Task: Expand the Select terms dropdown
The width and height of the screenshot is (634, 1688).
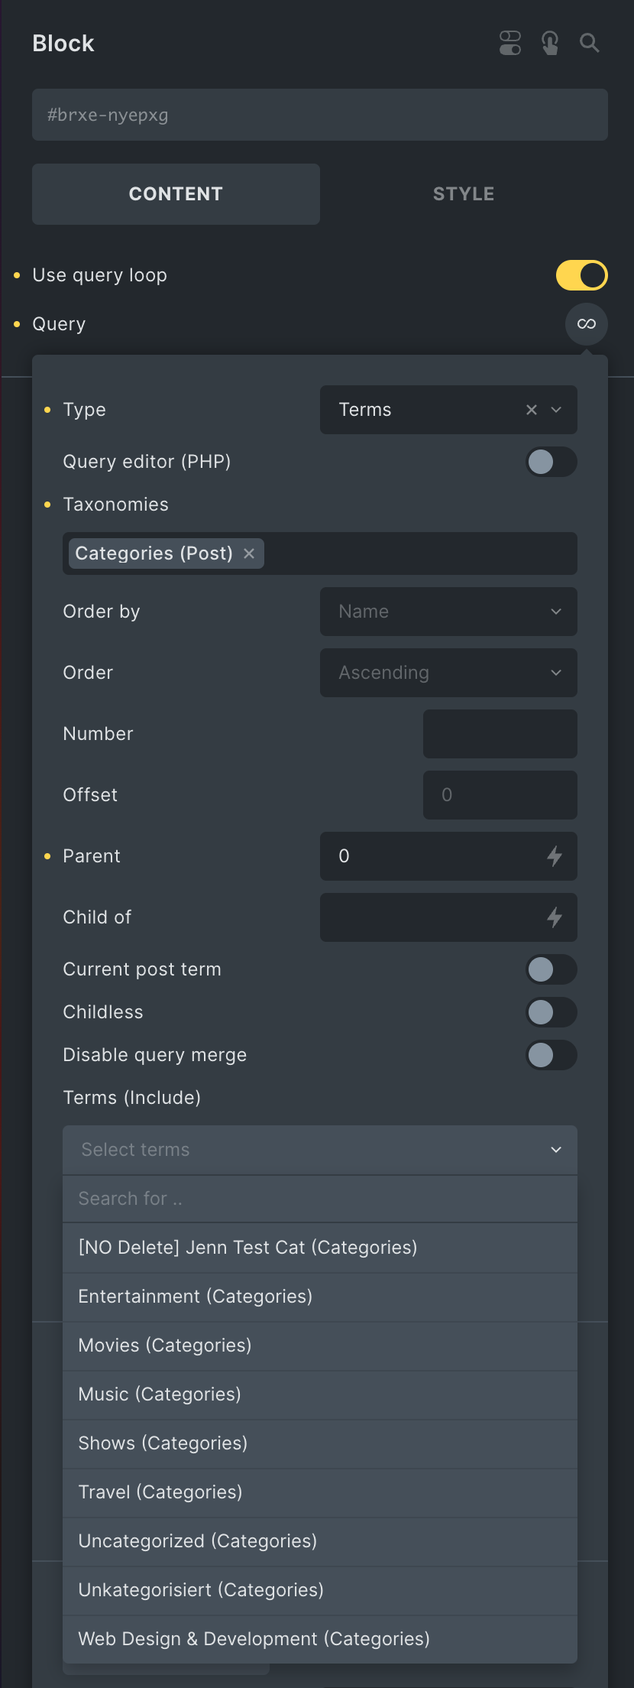Action: coord(319,1150)
